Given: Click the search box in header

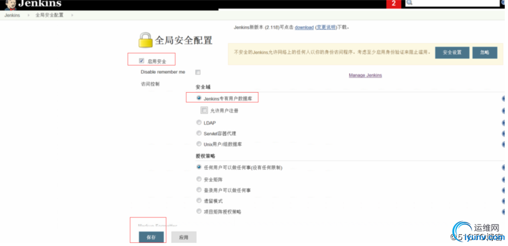Looking at the screenshot, I should tap(452, 3).
